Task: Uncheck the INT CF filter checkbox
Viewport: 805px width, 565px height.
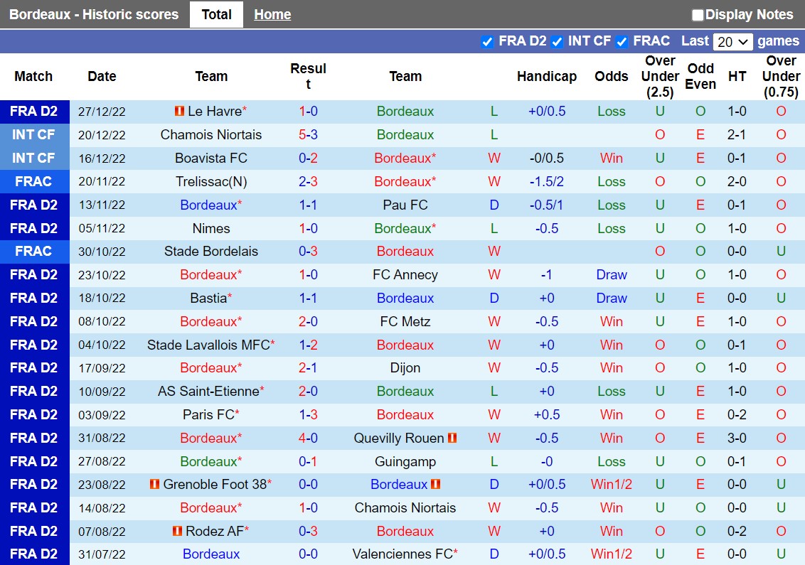Action: point(557,41)
